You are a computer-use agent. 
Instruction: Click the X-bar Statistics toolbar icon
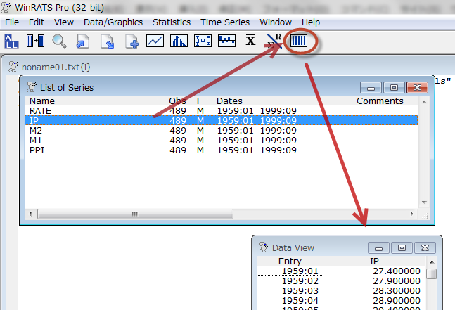pos(250,40)
